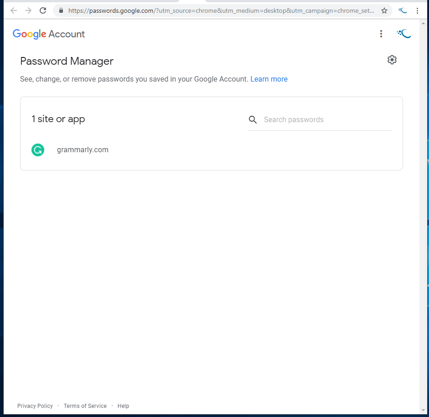
Task: Reload the page with refresh icon
Action: point(43,10)
